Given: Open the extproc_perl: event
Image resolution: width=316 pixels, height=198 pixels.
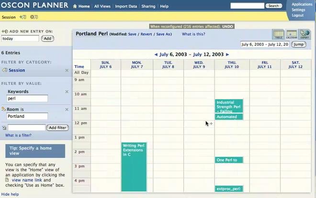Looking at the screenshot, I should (229, 189).
